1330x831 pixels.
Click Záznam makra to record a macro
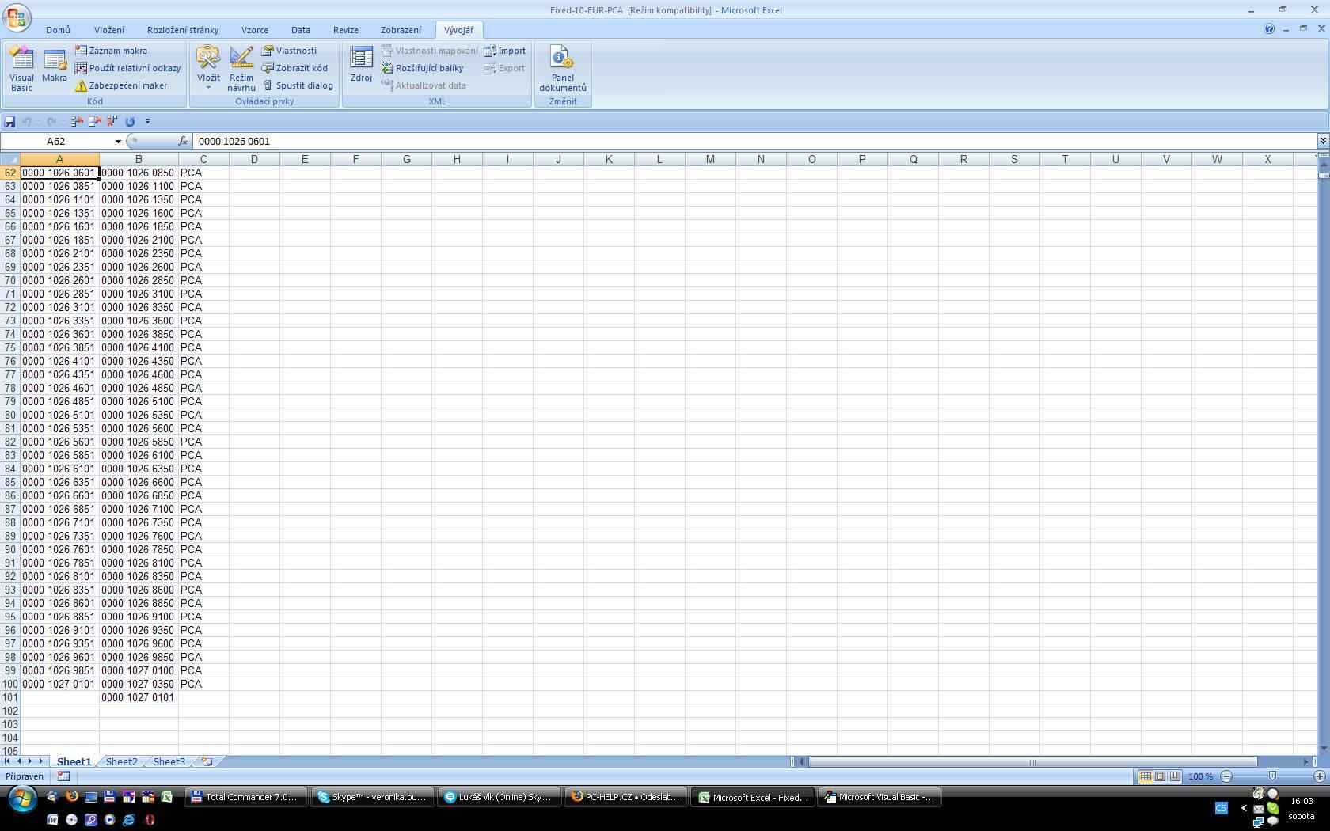tap(111, 51)
